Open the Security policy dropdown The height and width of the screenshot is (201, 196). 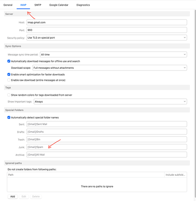(x=107, y=38)
